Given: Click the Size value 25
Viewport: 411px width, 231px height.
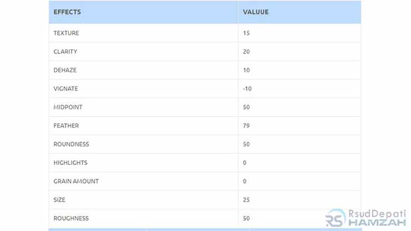Looking at the screenshot, I should 246,200.
